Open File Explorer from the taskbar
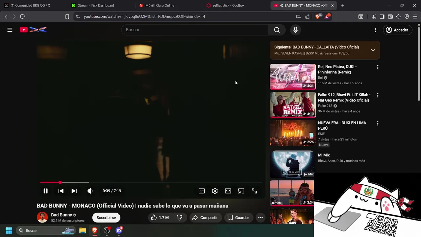Image resolution: width=421 pixels, height=237 pixels. coord(83,230)
